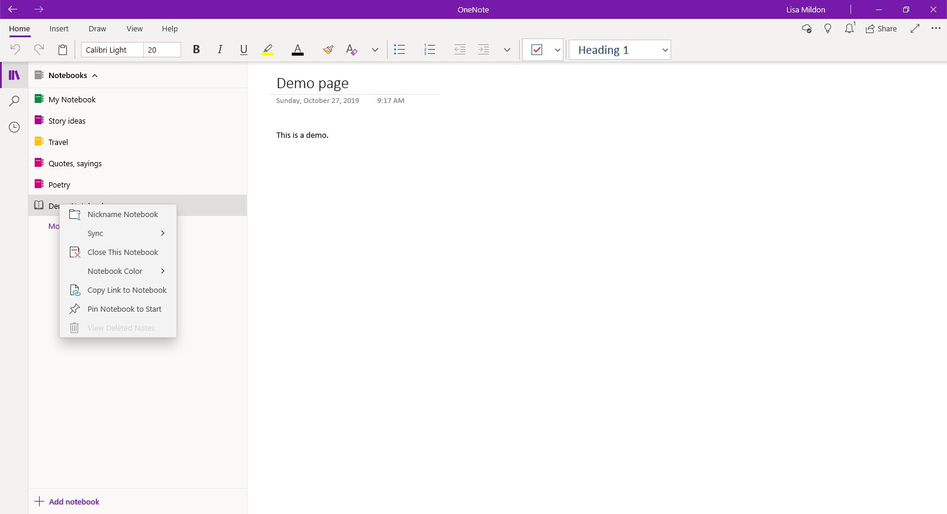Select the Format Painter brush icon

click(x=328, y=50)
